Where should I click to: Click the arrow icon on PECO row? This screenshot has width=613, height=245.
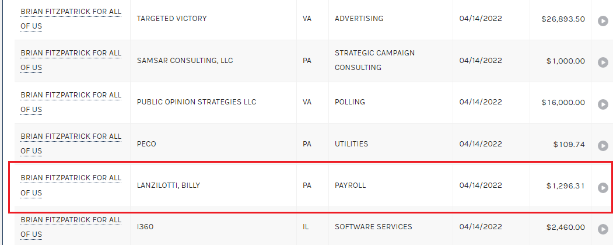[x=603, y=146]
